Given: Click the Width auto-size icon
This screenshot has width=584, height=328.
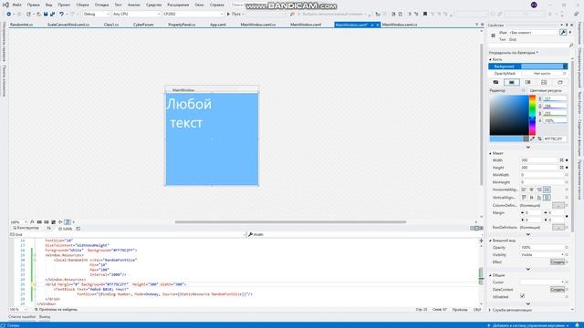Looking at the screenshot, I should pos(562,160).
